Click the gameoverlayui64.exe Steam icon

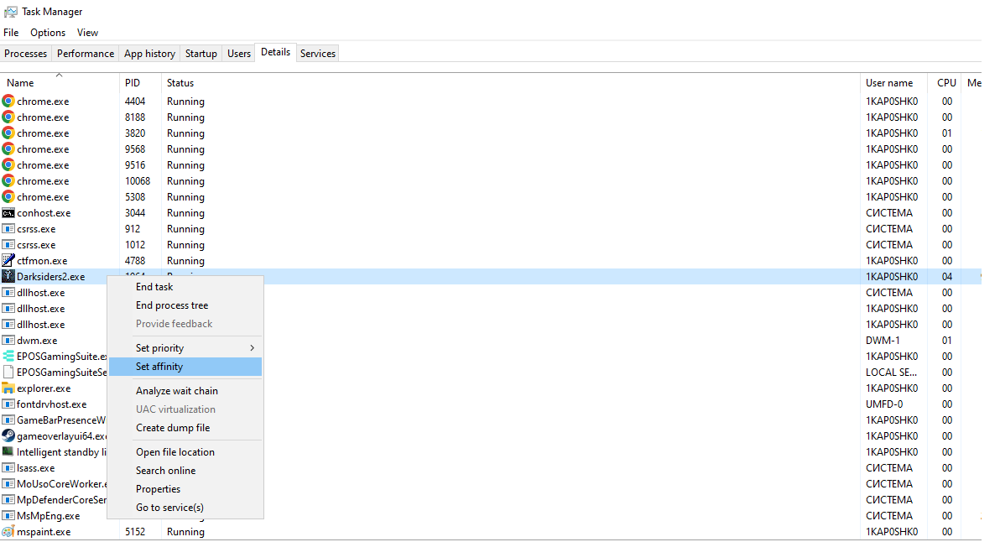click(8, 435)
